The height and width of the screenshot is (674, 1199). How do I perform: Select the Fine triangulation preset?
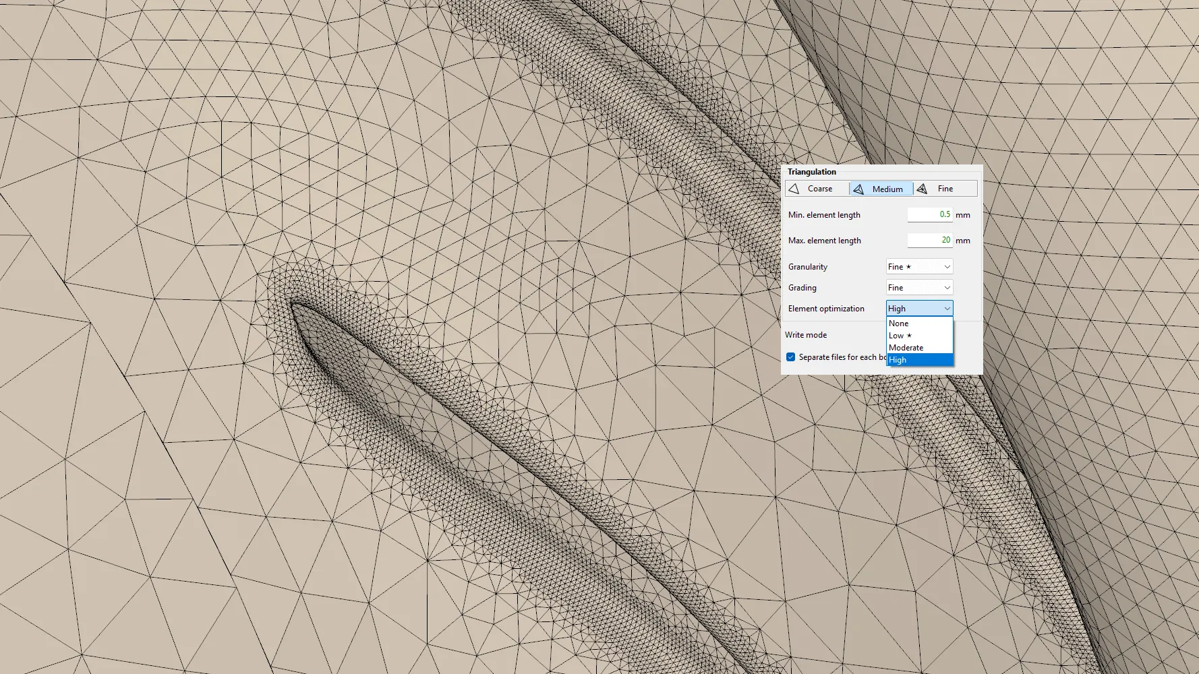(945, 189)
